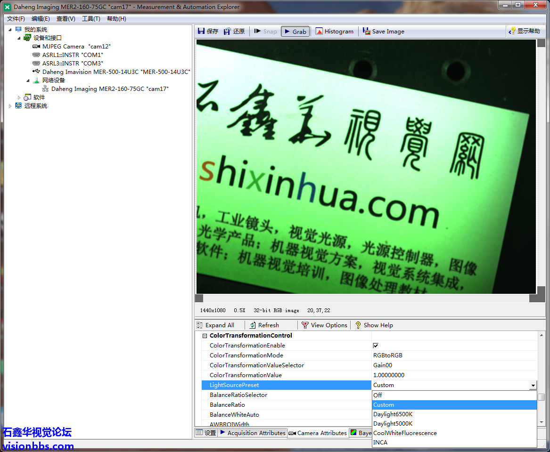The width and height of the screenshot is (550, 452).
Task: Click the image horizontal scrollbar track
Action: pyautogui.click(x=366, y=298)
